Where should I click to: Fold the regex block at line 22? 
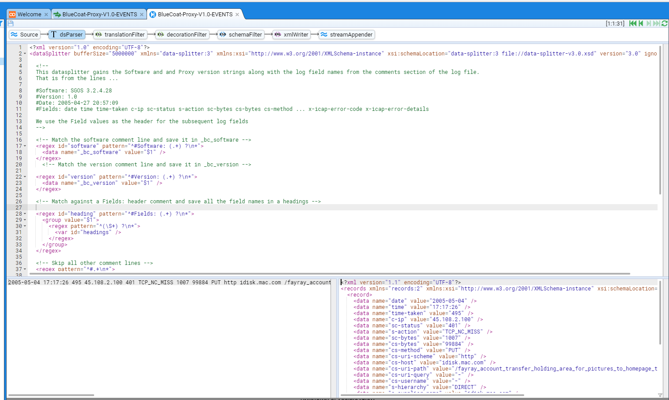25,177
